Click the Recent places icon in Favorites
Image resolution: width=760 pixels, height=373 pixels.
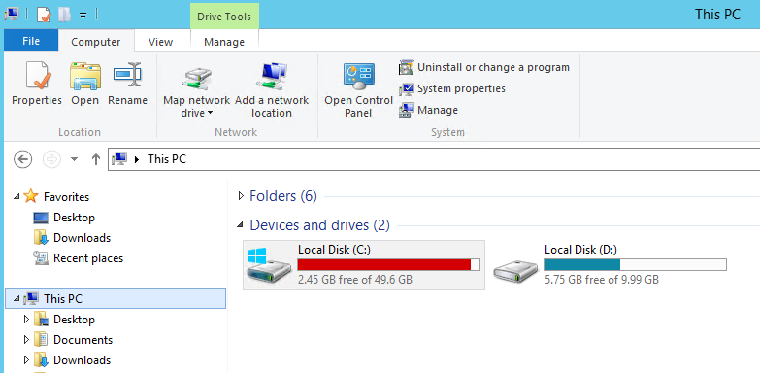[41, 258]
